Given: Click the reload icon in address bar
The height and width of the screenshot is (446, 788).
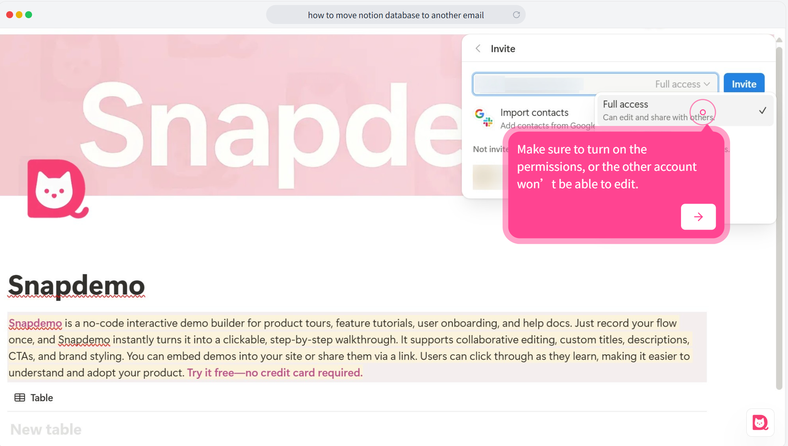Looking at the screenshot, I should [516, 15].
